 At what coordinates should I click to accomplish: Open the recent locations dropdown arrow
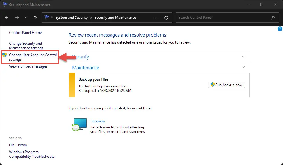(26, 18)
